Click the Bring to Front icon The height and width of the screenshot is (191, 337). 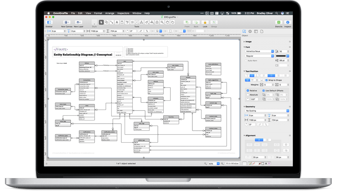tap(187, 22)
